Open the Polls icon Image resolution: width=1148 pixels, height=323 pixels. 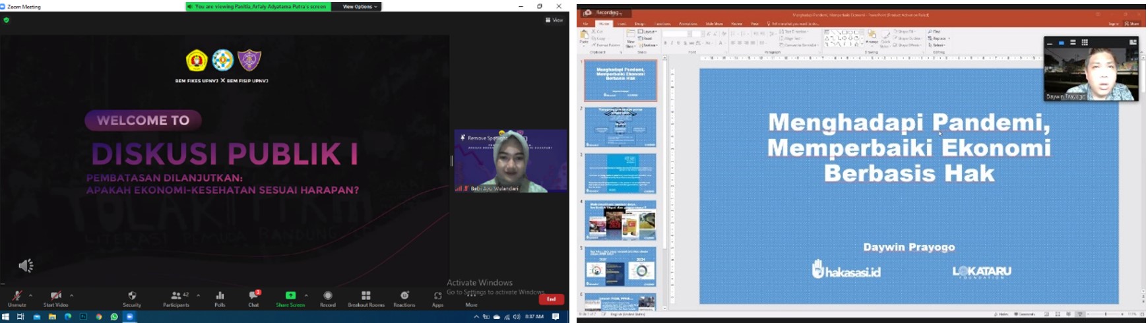(220, 297)
